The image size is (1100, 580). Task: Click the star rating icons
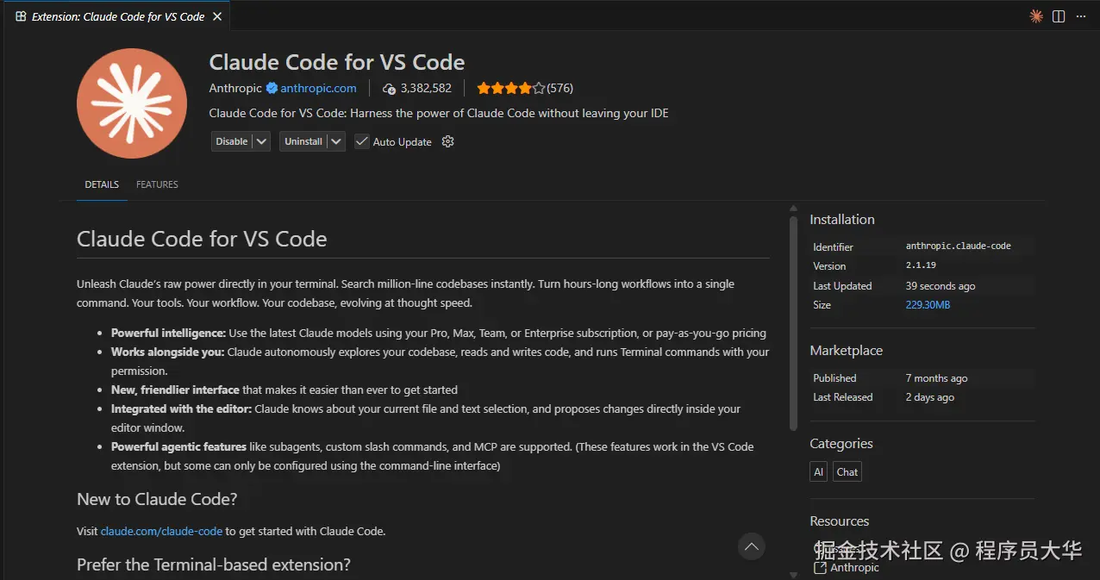point(510,88)
